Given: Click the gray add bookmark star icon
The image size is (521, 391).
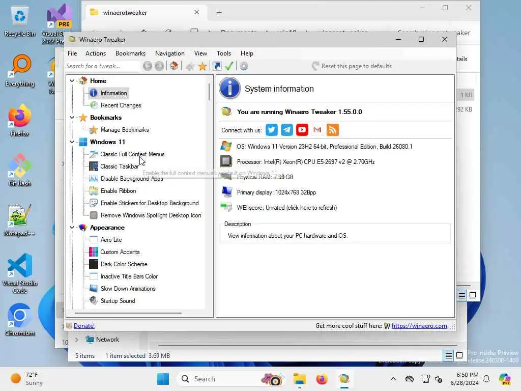Looking at the screenshot, I should click(x=190, y=67).
